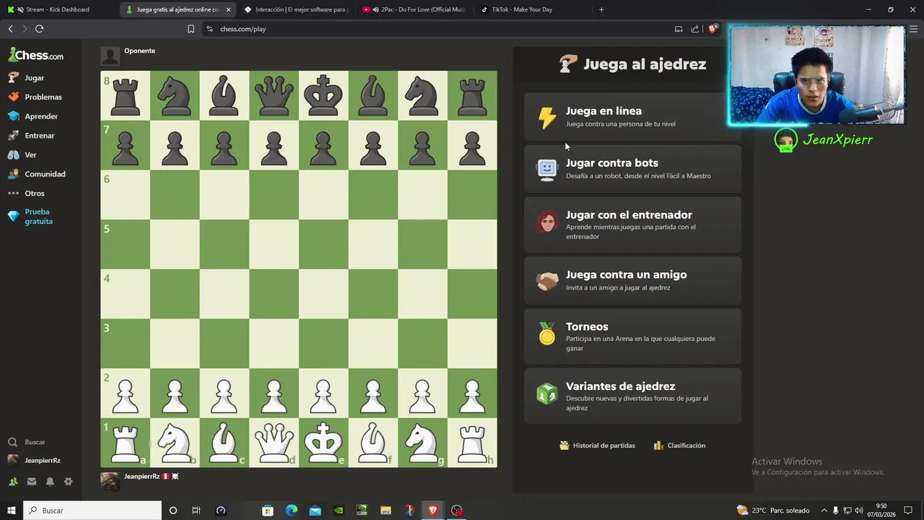924x520 pixels.
Task: Open OBS Studio from taskbar
Action: click(x=456, y=511)
